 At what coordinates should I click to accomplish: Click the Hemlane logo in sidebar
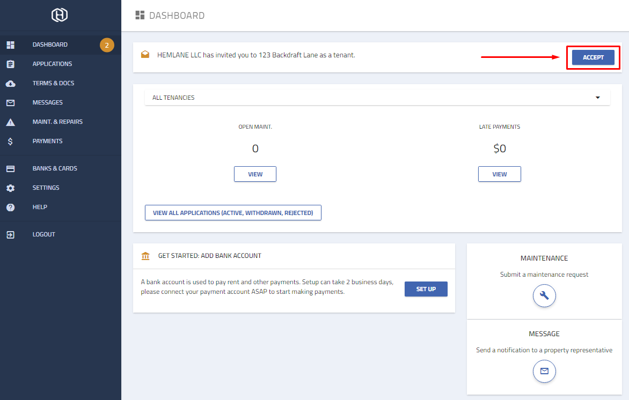[x=60, y=16]
